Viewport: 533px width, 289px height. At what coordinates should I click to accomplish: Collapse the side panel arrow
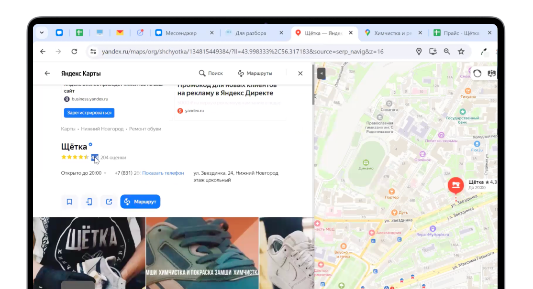coord(321,73)
